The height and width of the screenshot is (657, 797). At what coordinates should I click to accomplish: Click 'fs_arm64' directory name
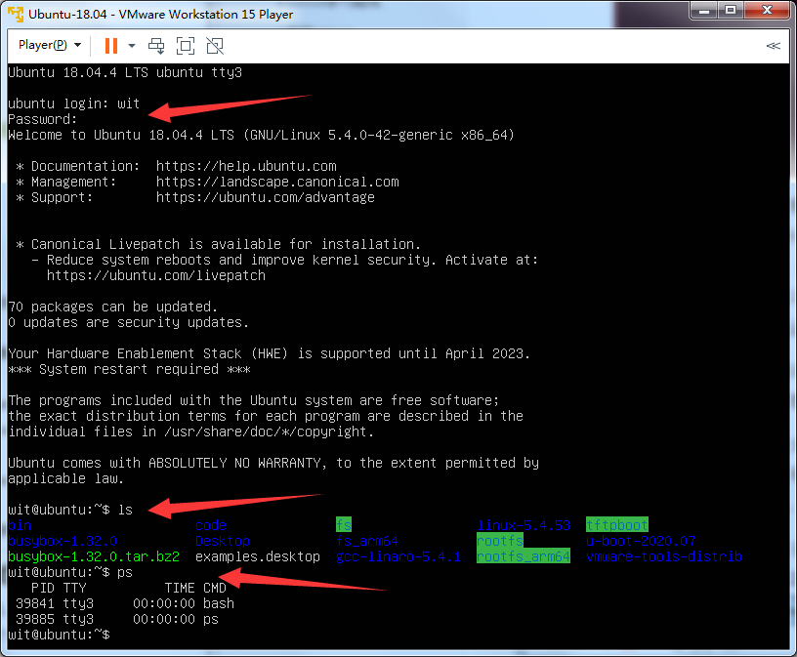point(367,541)
